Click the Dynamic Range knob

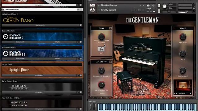pos(101,71)
